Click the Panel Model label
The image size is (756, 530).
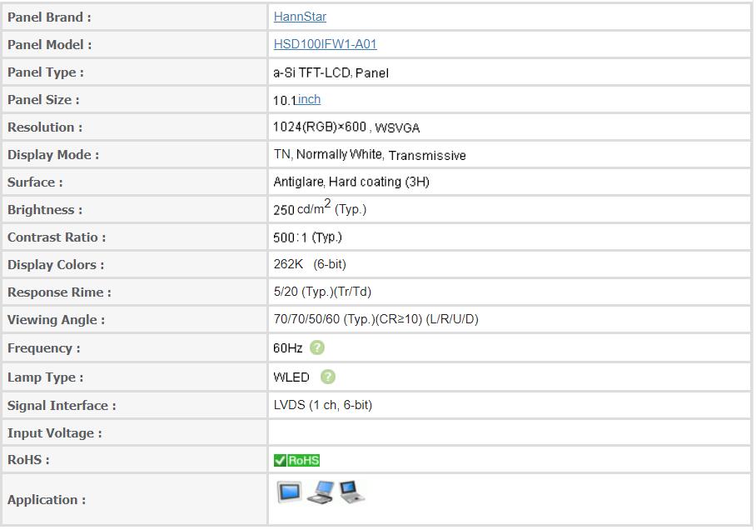click(x=50, y=45)
